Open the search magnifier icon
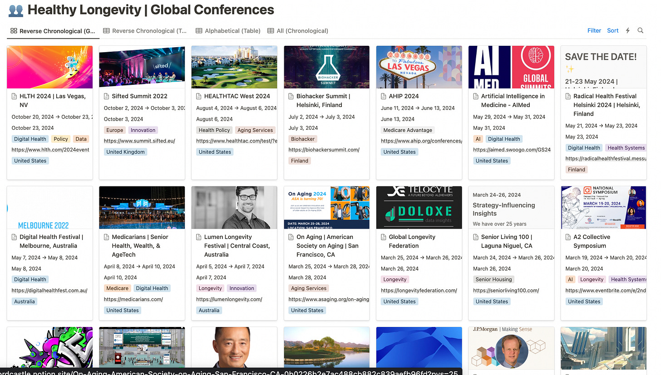The image size is (661, 375). tap(640, 30)
